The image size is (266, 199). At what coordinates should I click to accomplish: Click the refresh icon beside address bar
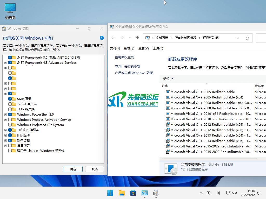click(x=247, y=38)
